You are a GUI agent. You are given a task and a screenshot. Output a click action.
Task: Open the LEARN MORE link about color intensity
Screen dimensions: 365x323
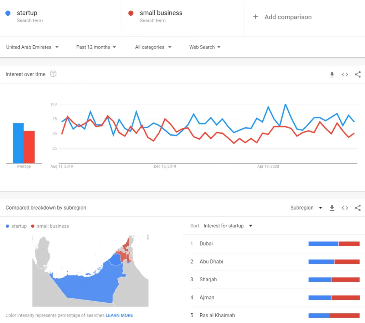tap(119, 315)
